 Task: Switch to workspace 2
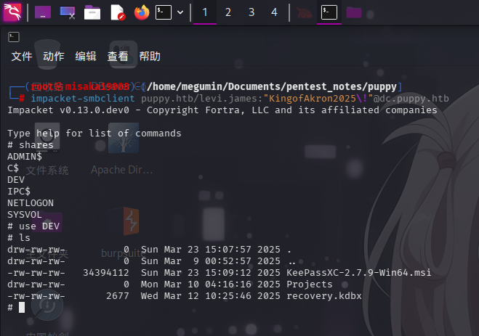tap(228, 12)
